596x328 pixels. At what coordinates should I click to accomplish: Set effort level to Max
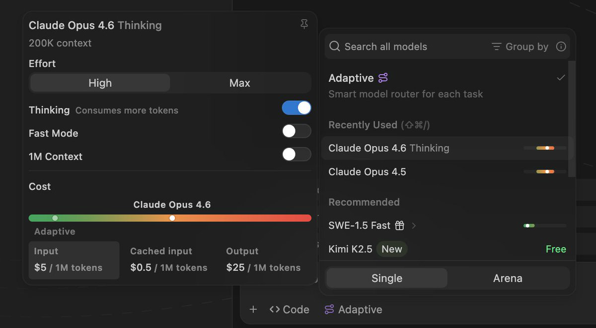tap(240, 83)
